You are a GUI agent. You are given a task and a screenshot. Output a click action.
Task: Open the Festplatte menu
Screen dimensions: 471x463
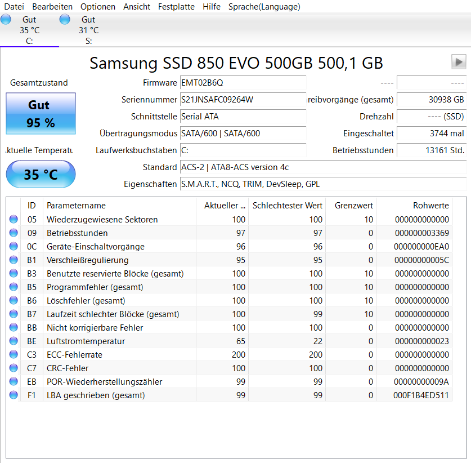point(176,7)
